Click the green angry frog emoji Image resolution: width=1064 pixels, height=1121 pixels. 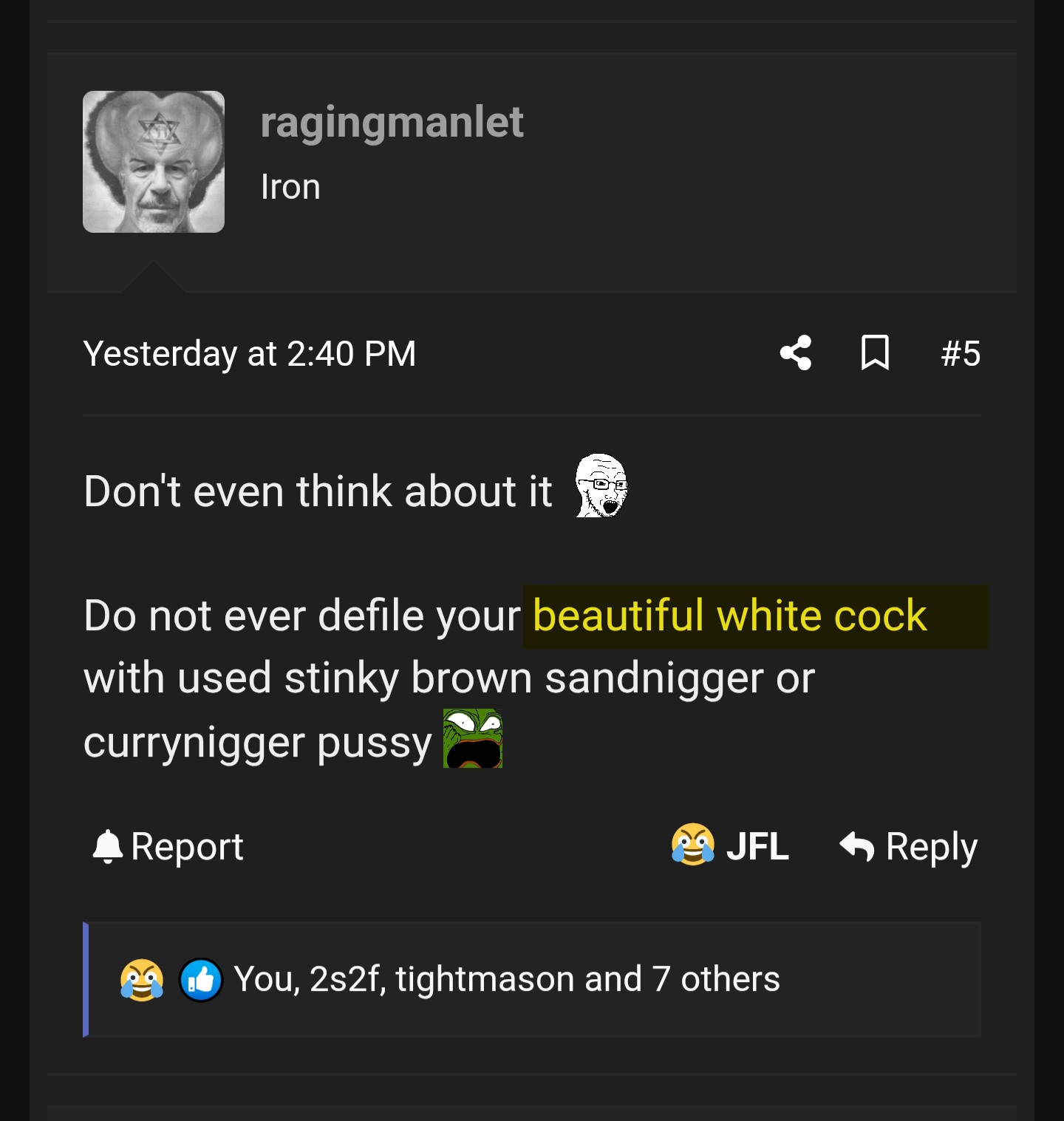(473, 738)
